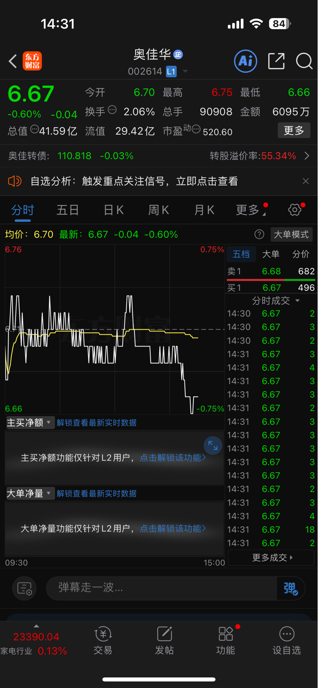This screenshot has width=318, height=688.
Task: Tap the 卖1 6.68 order row
Action: 271,271
